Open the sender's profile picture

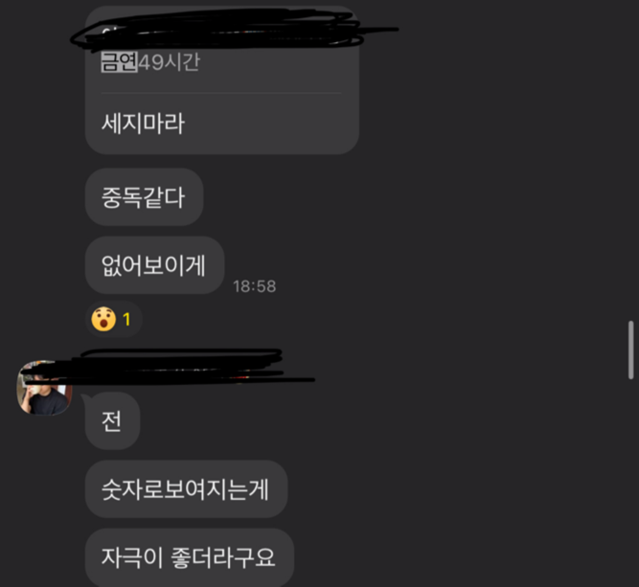(44, 388)
